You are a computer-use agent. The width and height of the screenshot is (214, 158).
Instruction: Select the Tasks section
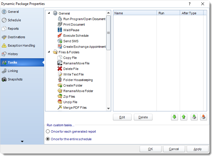(x=22, y=62)
